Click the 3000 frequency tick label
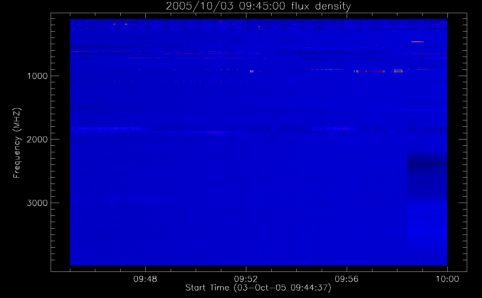Viewport: 482px width, 298px height. pyautogui.click(x=37, y=203)
